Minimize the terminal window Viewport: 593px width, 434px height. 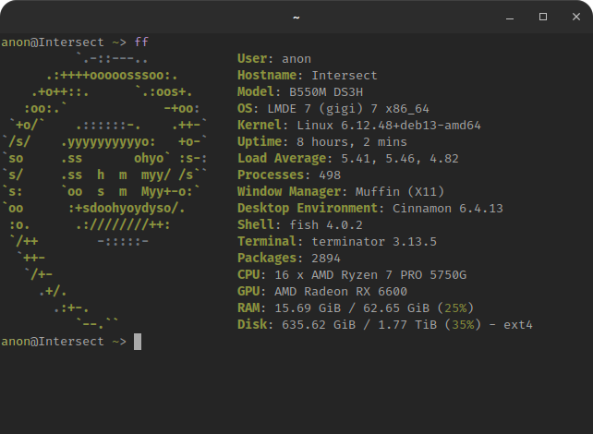(510, 17)
